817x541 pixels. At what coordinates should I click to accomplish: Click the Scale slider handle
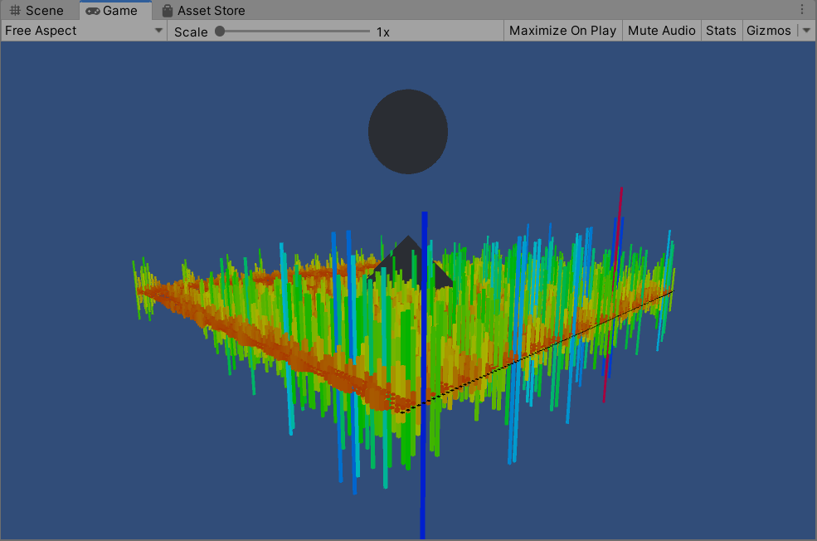[x=220, y=32]
